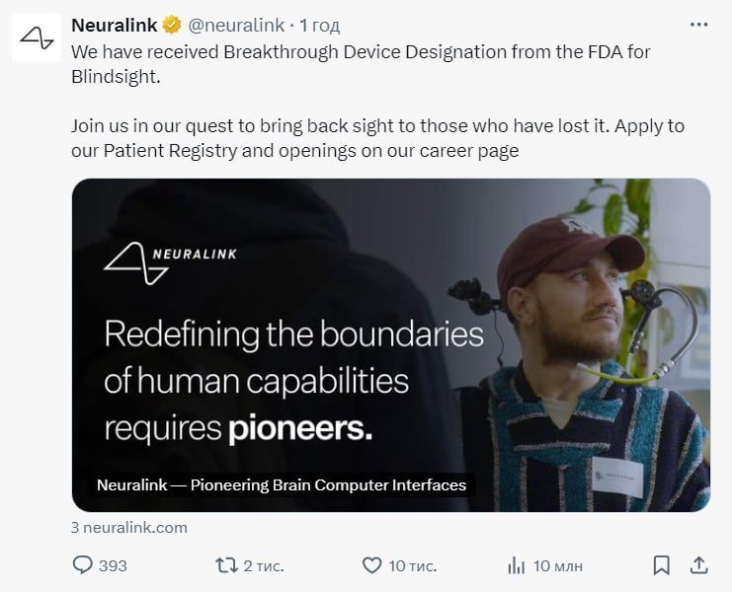This screenshot has height=592, width=732.
Task: Open view analytics via the bar chart icon
Action: (516, 565)
